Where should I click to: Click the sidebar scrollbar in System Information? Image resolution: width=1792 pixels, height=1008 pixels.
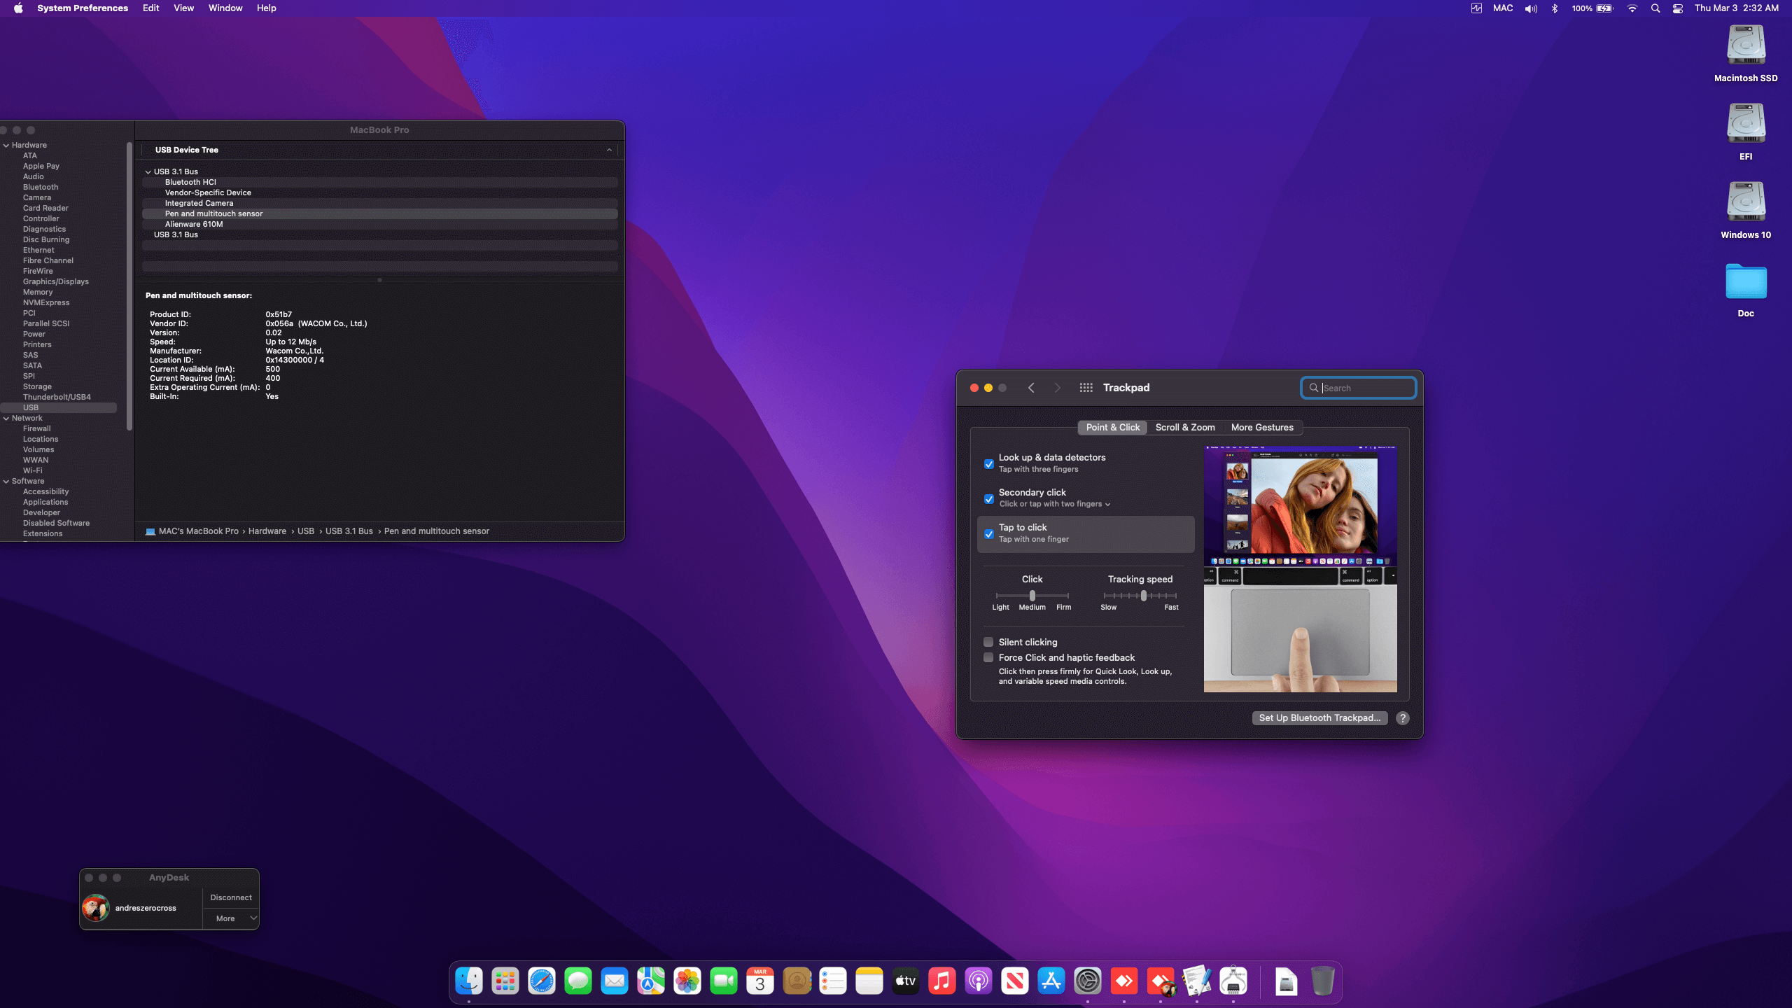(x=129, y=286)
